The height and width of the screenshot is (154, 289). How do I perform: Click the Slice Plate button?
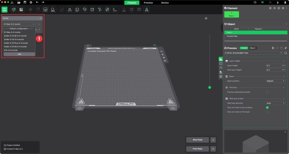[x=197, y=140]
